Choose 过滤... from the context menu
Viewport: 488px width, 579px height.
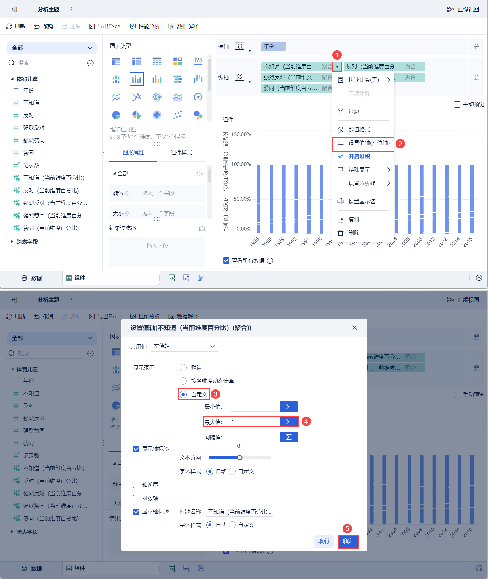click(363, 111)
